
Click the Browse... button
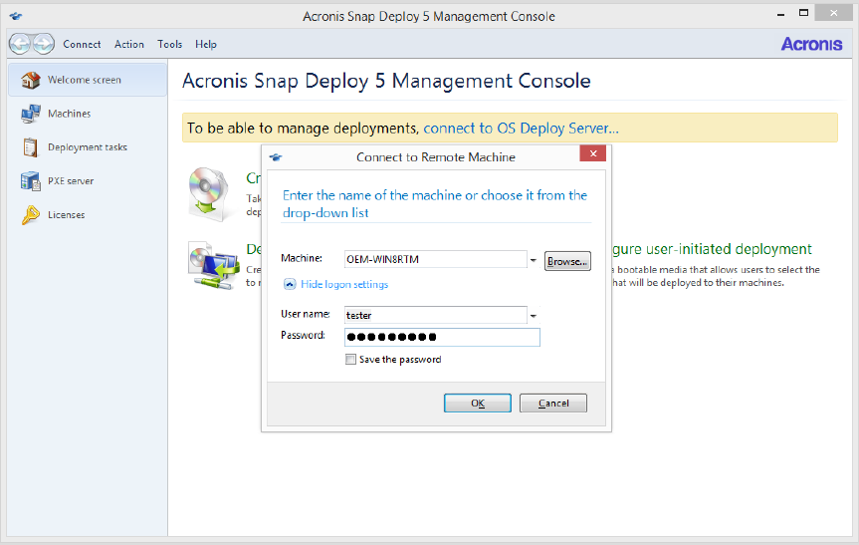567,261
